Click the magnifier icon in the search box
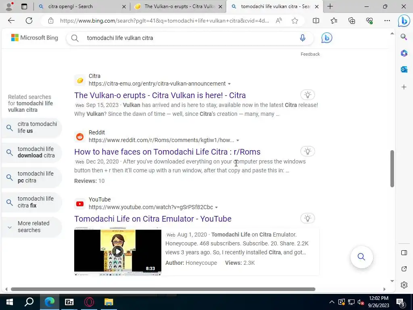 [75, 38]
